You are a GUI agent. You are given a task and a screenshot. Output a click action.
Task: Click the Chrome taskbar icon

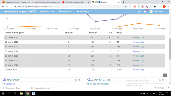pyautogui.click(x=28, y=94)
